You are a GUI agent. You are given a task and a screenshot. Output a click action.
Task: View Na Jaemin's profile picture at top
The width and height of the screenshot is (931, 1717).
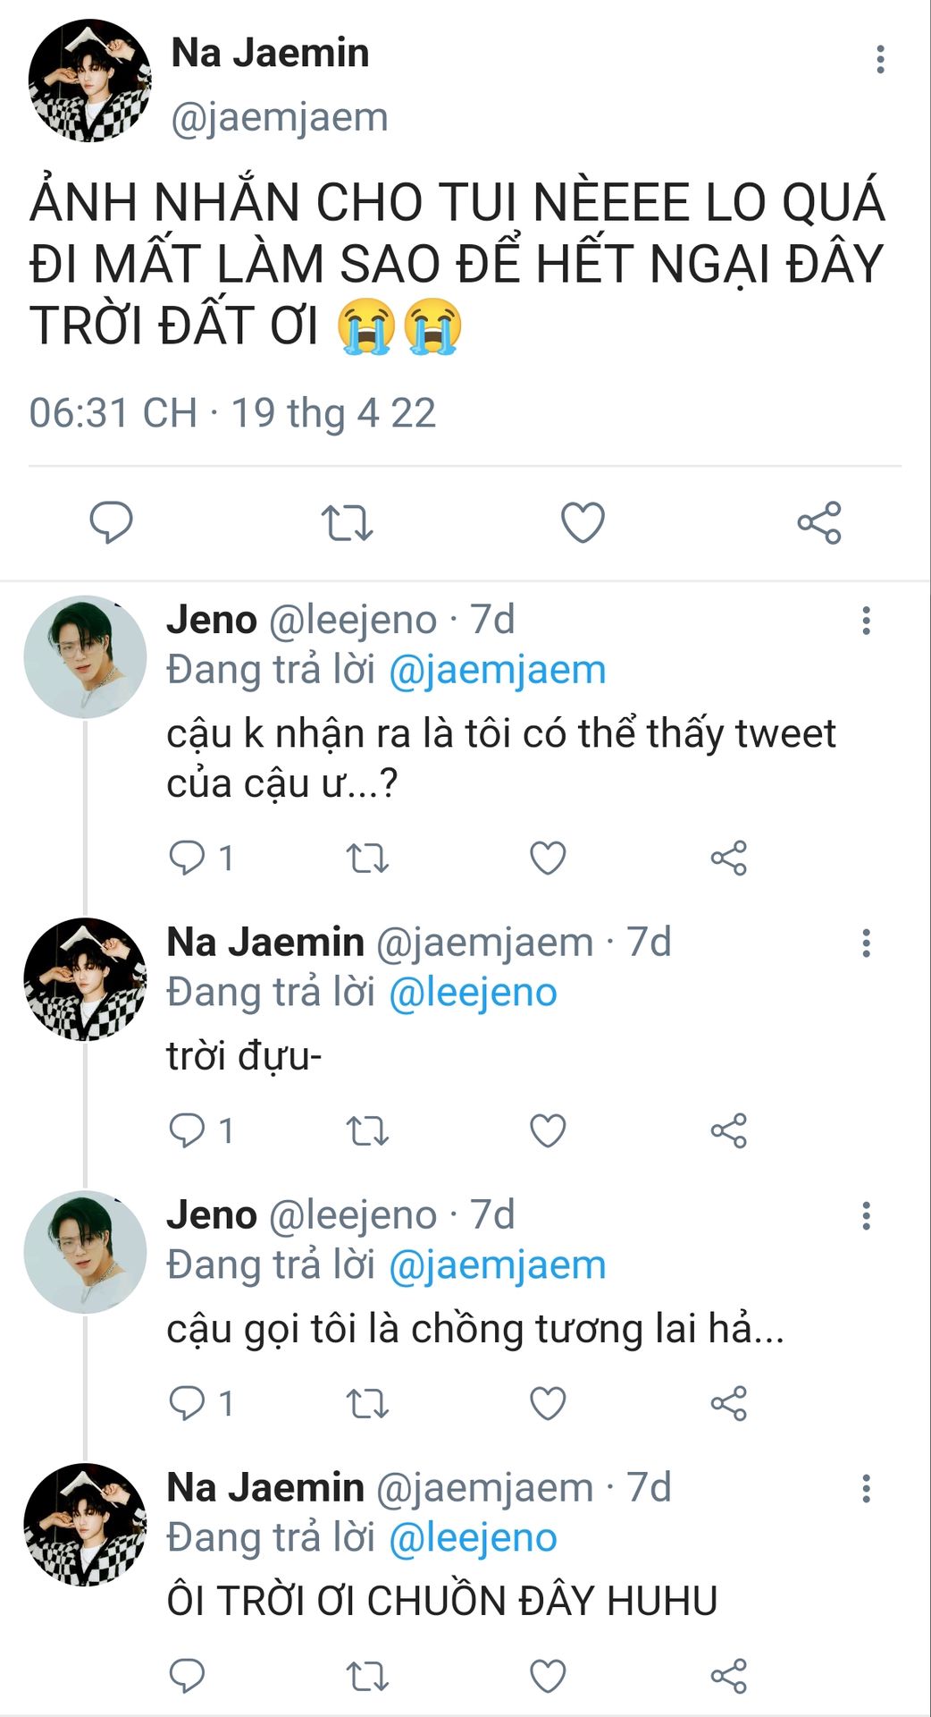89,81
